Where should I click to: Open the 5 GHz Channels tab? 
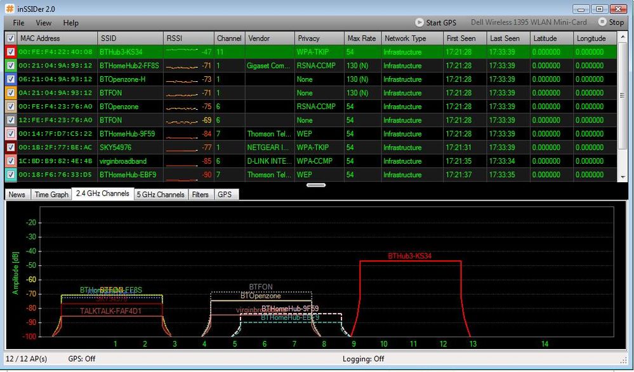(x=161, y=194)
